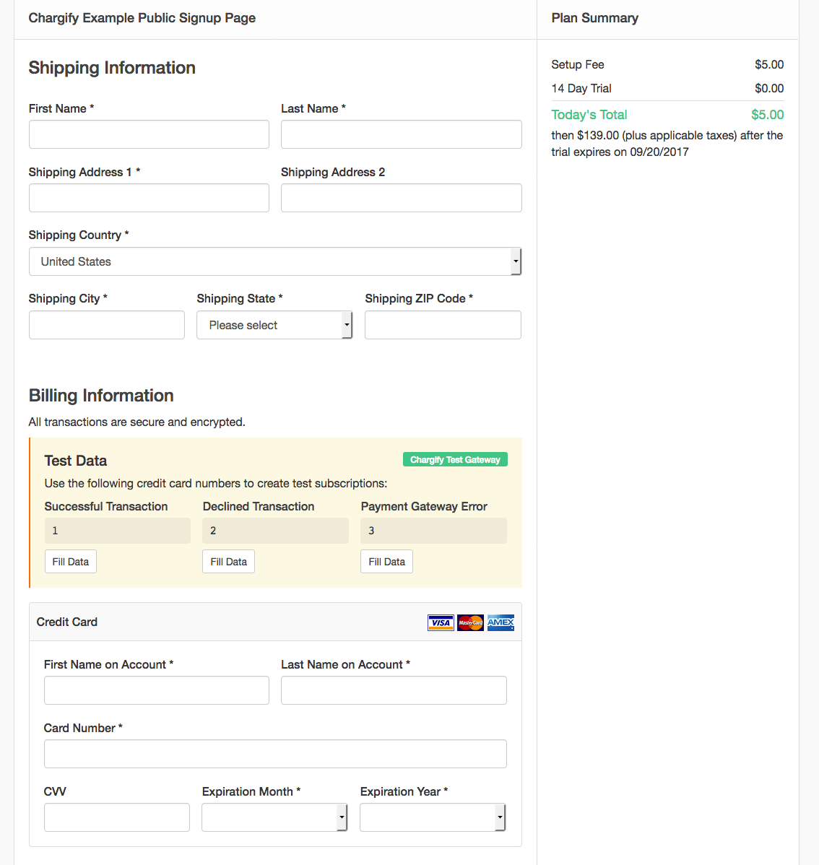819x865 pixels.
Task: Fill data for Declined Transaction
Action: (x=228, y=562)
